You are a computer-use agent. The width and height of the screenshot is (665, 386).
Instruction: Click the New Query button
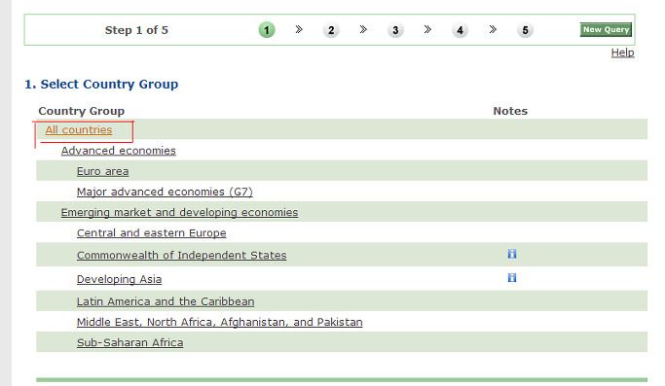click(606, 30)
